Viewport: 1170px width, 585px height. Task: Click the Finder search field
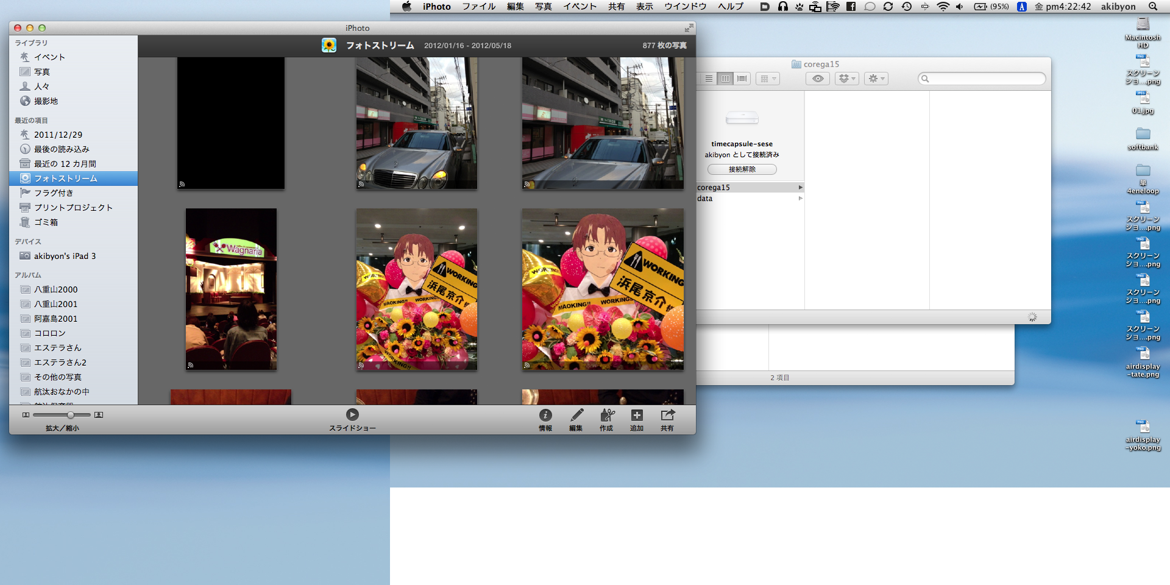point(982,79)
